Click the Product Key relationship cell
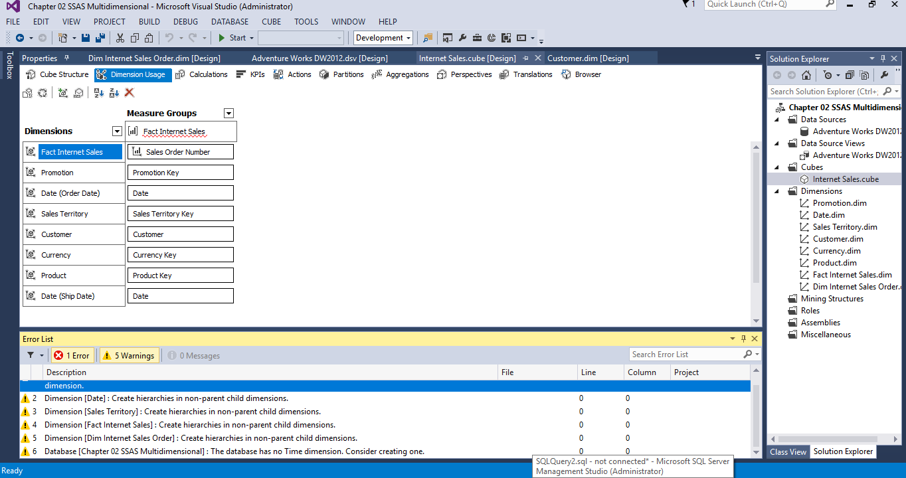906x478 pixels. 181,276
